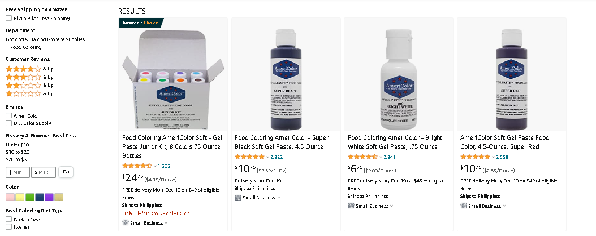Choose the purple color swatch filter
The image size is (596, 236).
[49, 197]
